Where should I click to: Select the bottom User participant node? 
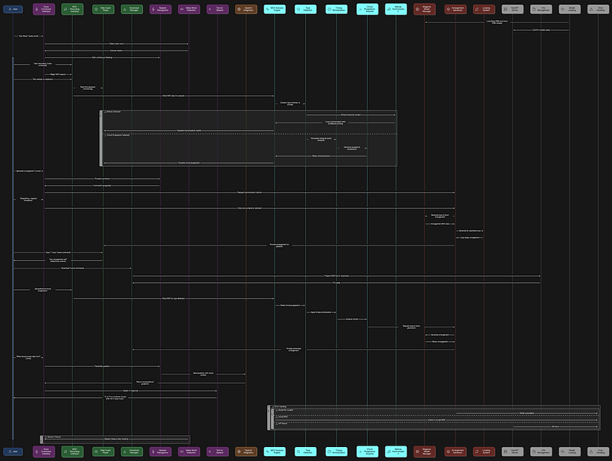(x=13, y=451)
